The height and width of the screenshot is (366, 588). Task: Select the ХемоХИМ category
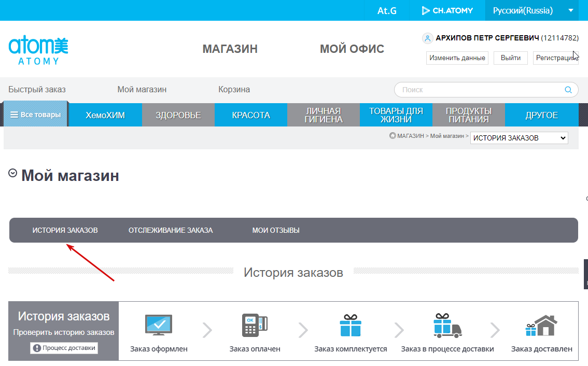point(105,115)
